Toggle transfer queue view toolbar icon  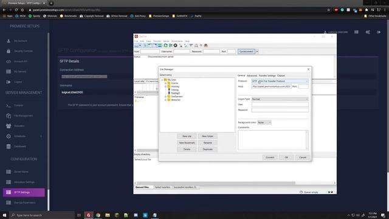coord(160,46)
